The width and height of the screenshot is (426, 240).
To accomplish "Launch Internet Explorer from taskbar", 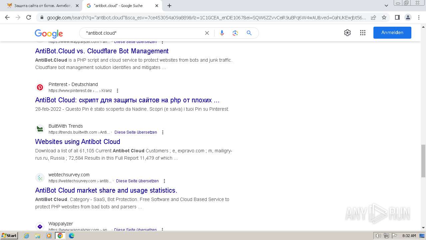I will click(x=26, y=236).
